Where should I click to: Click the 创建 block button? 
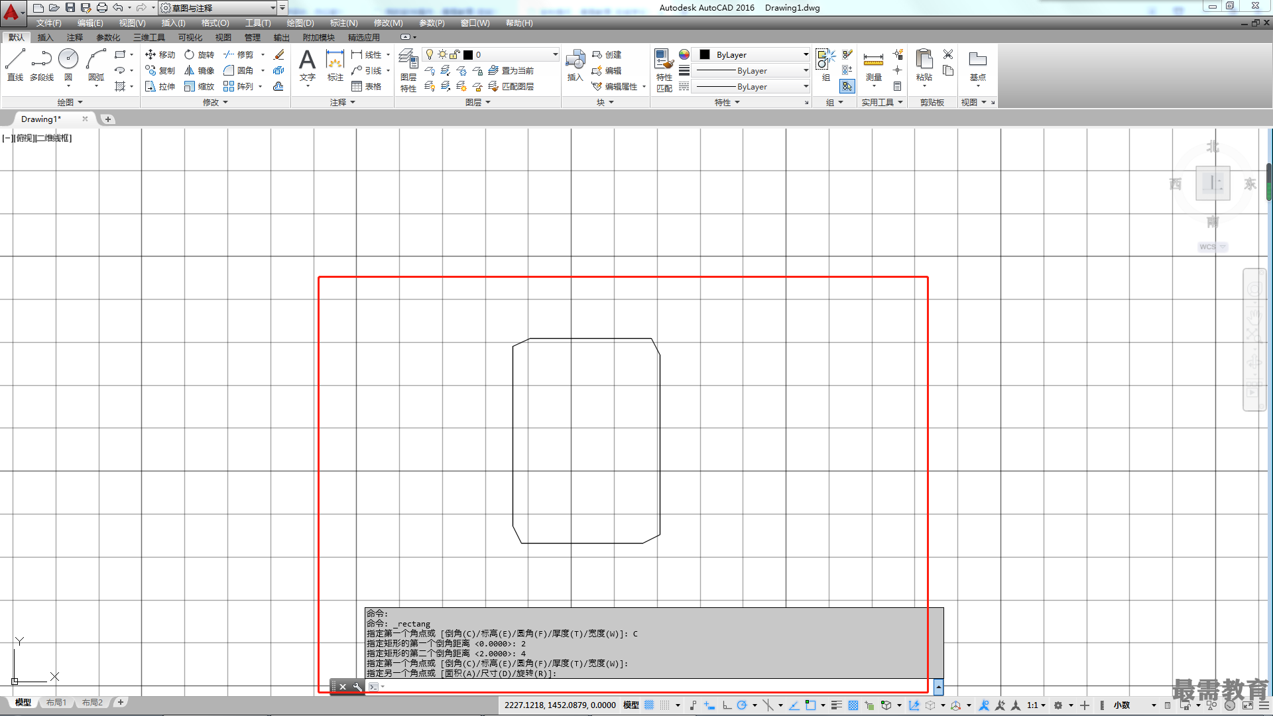point(607,54)
